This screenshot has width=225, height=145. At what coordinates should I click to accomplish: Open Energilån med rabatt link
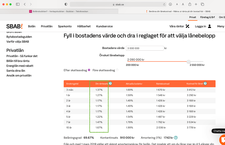click(x=20, y=66)
